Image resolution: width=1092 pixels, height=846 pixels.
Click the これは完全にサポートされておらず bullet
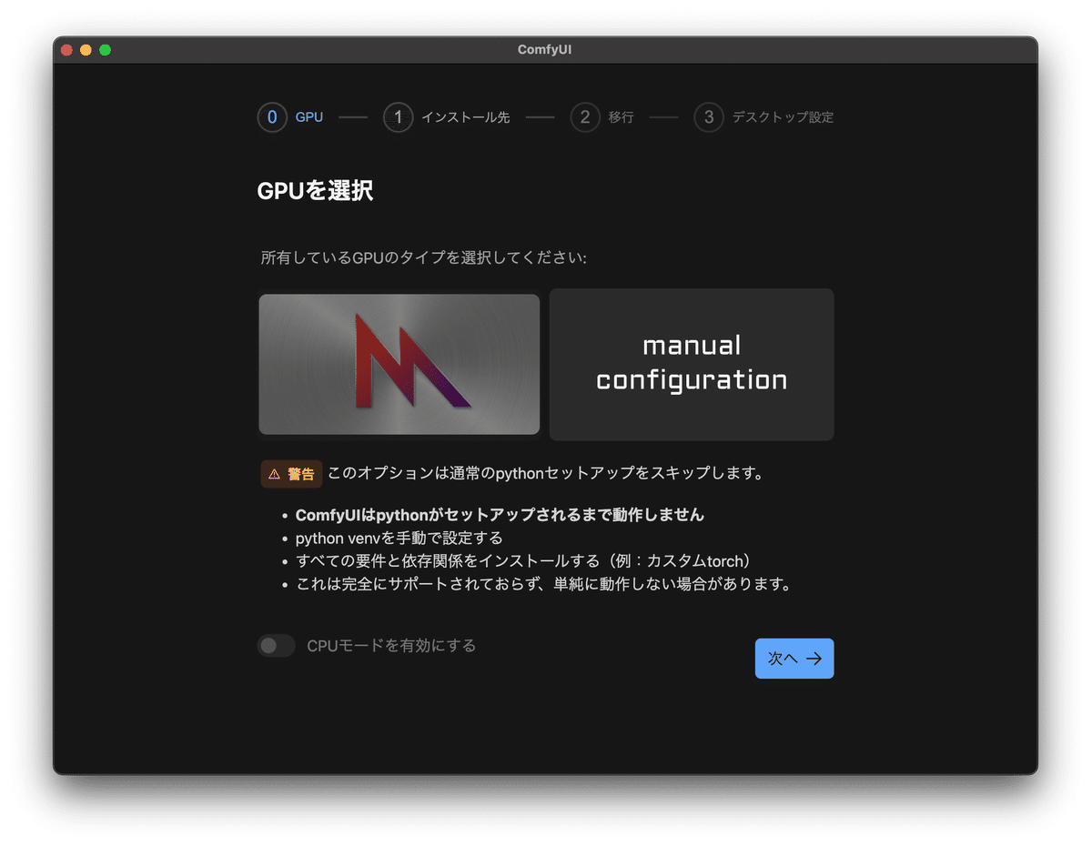543,584
